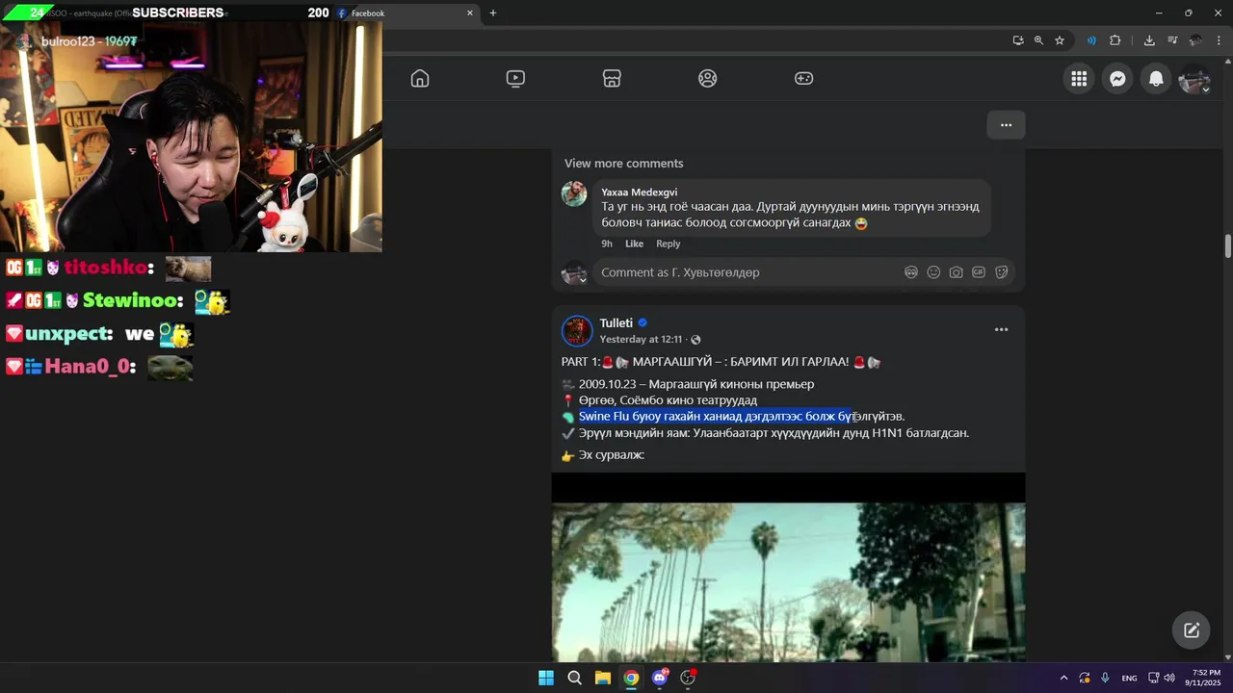This screenshot has width=1233, height=693.
Task: Open Yaxaa Medexgvi commenter profile name
Action: (639, 192)
